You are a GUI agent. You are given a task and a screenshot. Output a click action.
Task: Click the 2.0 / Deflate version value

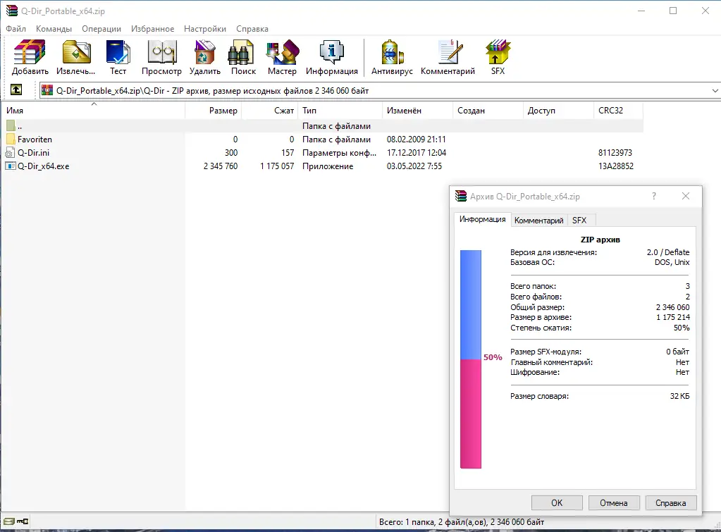(668, 252)
